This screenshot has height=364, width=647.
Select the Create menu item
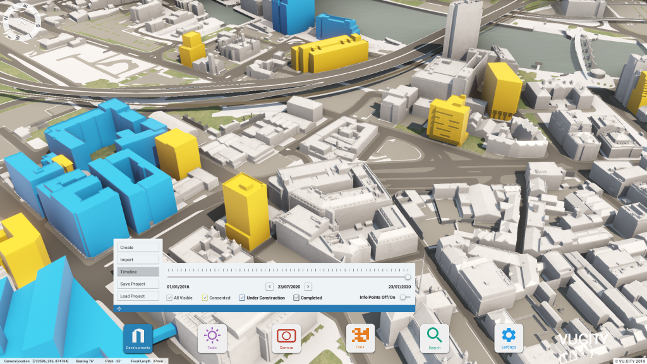click(138, 247)
